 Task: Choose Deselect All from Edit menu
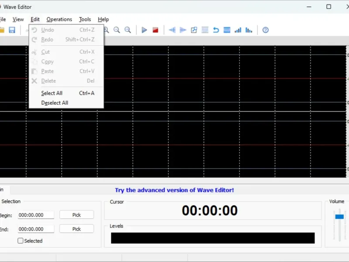55,103
